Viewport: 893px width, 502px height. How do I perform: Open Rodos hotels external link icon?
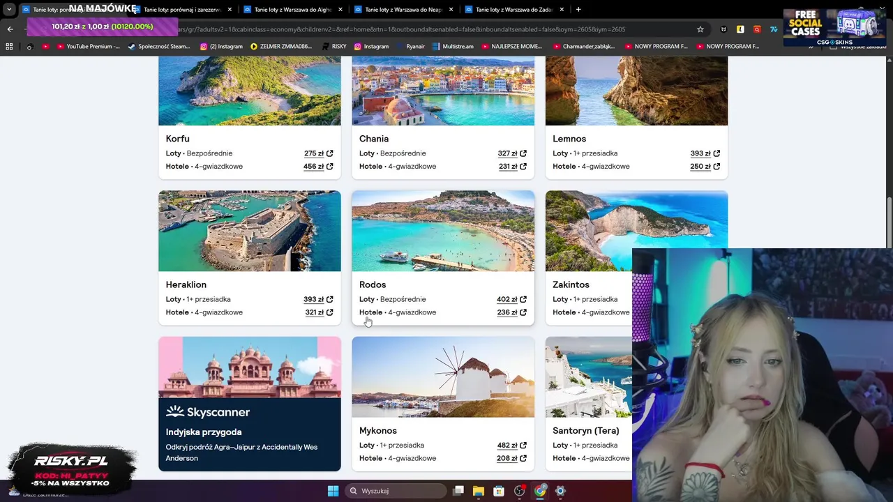click(x=523, y=312)
